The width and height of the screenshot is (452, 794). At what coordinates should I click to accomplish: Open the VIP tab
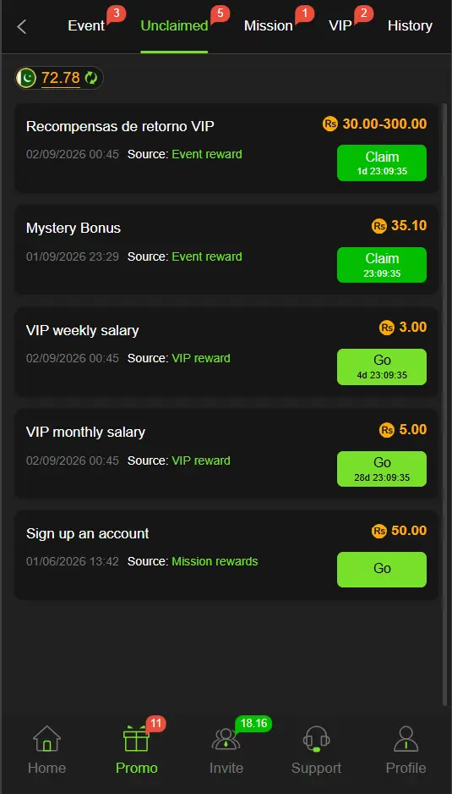(340, 26)
